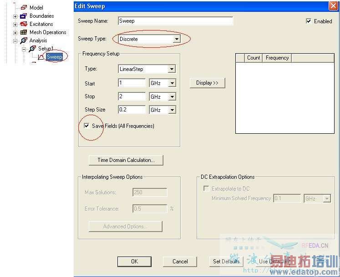
Task: Open the Step Size unit dropdown
Action: (172, 110)
